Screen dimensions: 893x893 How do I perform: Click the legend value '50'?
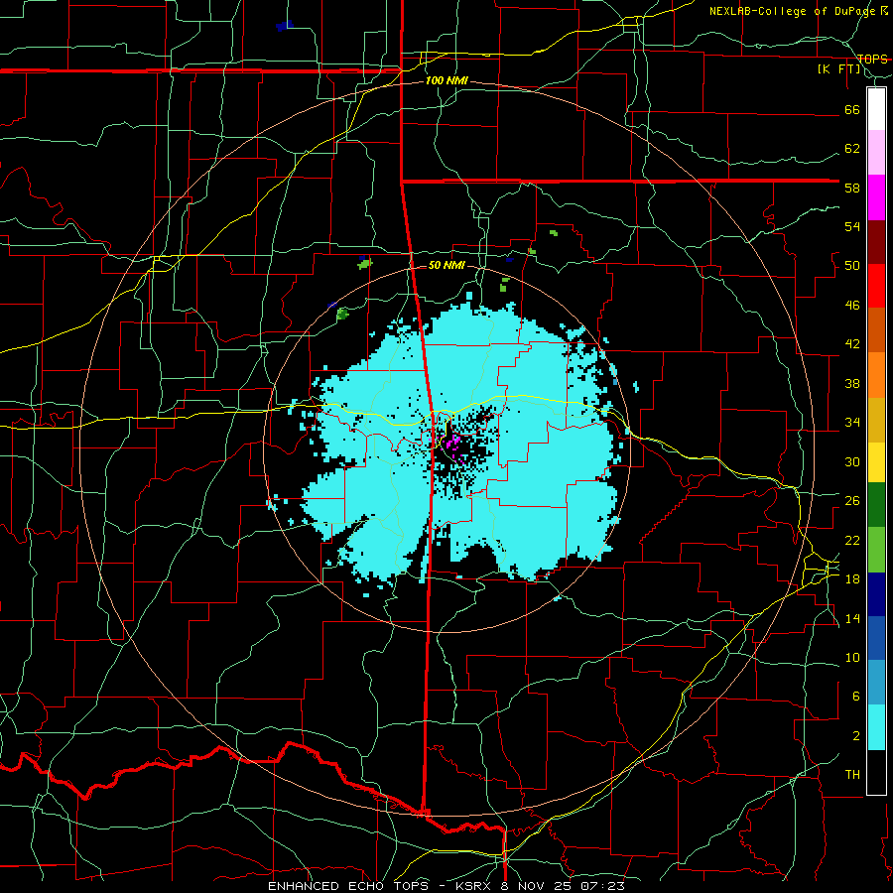[x=852, y=266]
